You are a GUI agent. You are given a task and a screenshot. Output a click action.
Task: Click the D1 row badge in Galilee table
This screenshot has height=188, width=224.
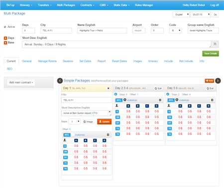tap(170, 123)
